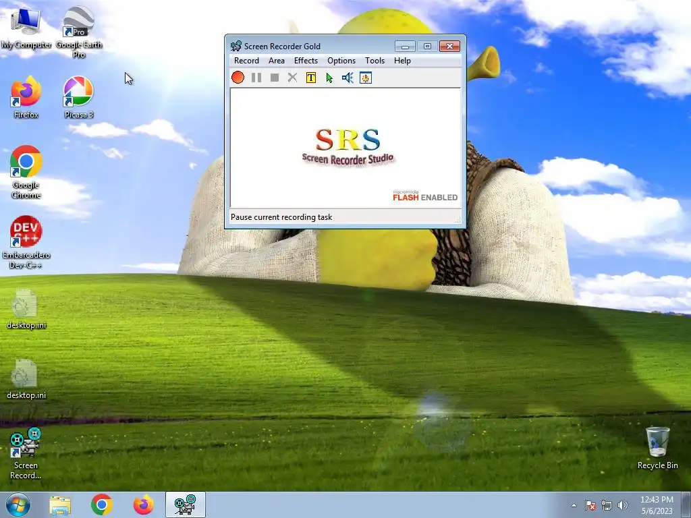Select the lower desktop.ini file icon
Screen dimensions: 691x518
pyautogui.click(x=26, y=379)
